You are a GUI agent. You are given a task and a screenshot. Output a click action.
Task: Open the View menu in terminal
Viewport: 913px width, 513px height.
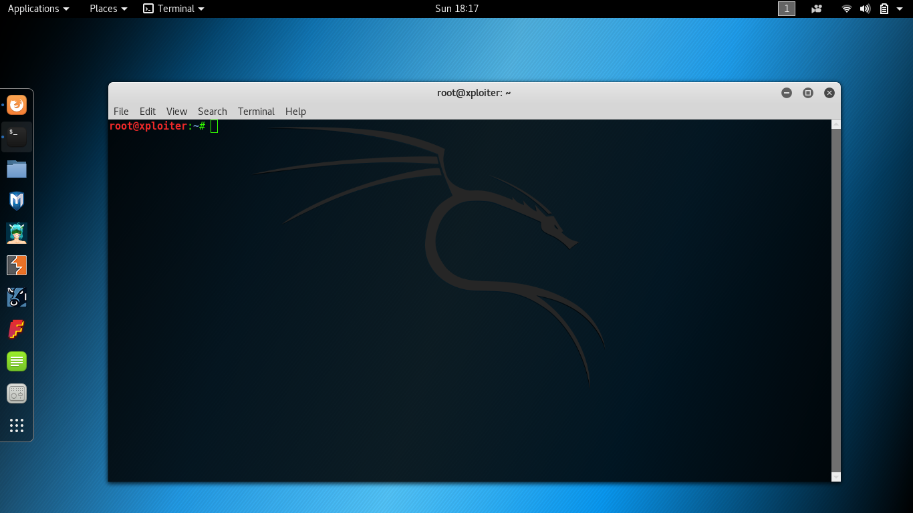click(x=177, y=112)
